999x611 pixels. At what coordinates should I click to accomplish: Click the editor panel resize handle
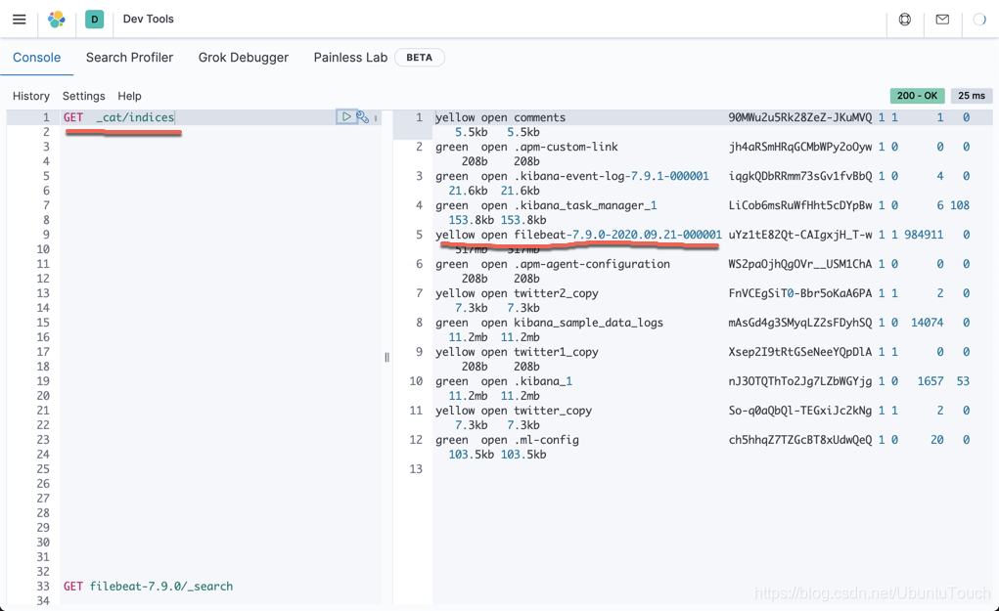[x=386, y=357]
